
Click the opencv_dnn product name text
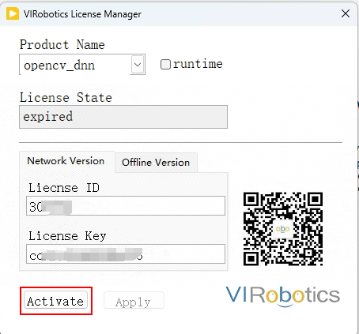coord(59,65)
